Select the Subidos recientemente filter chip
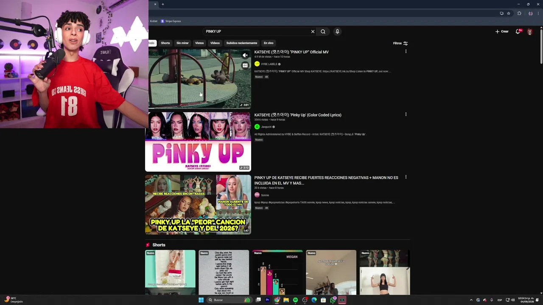 click(242, 43)
